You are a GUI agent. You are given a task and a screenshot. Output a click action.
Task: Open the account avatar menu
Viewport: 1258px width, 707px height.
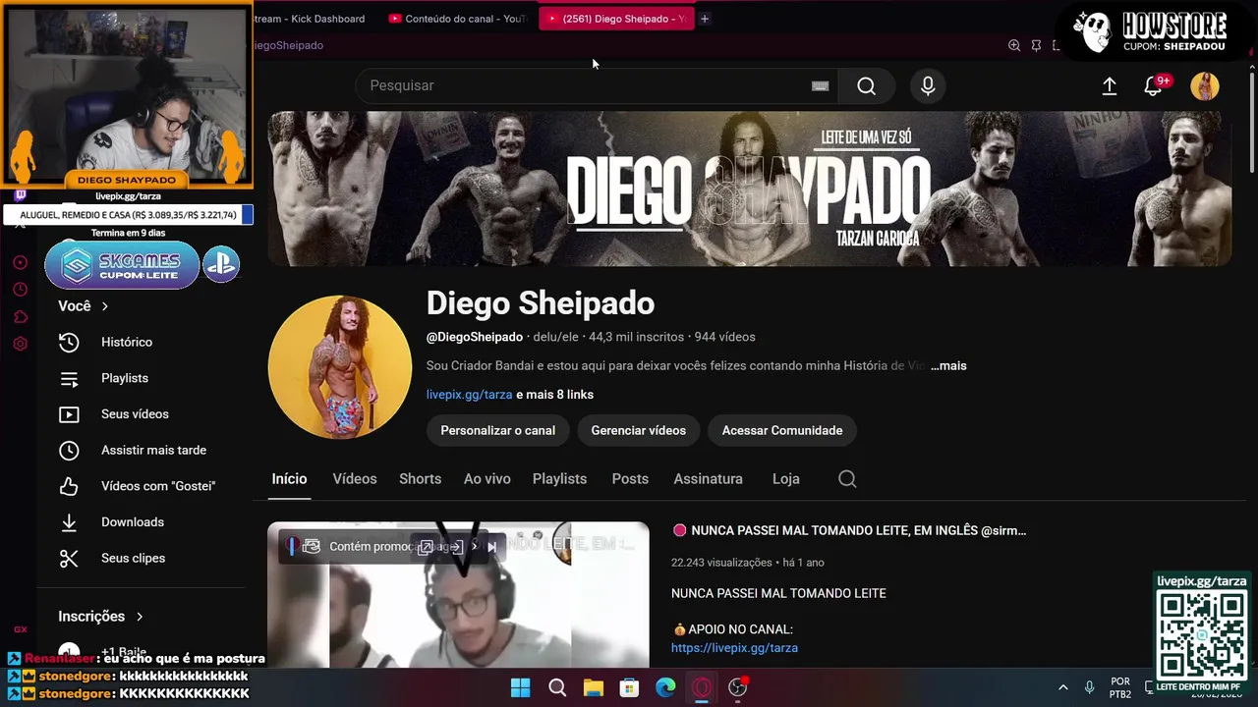pos(1205,86)
